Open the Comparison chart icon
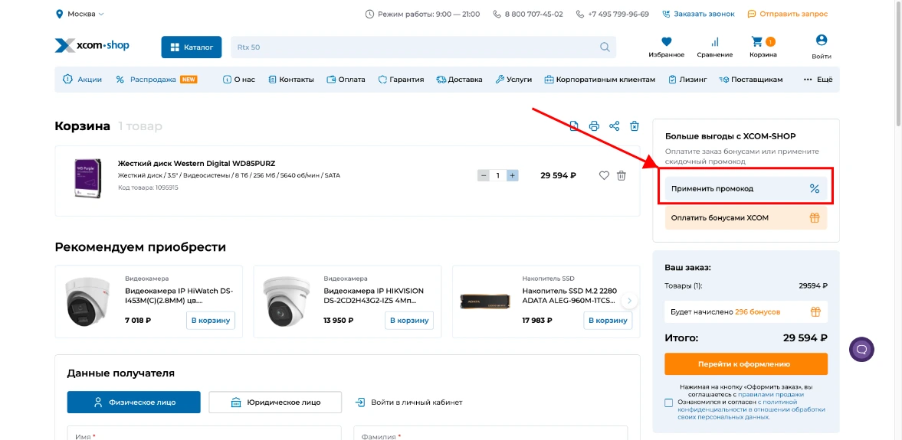This screenshot has width=902, height=440. point(714,43)
